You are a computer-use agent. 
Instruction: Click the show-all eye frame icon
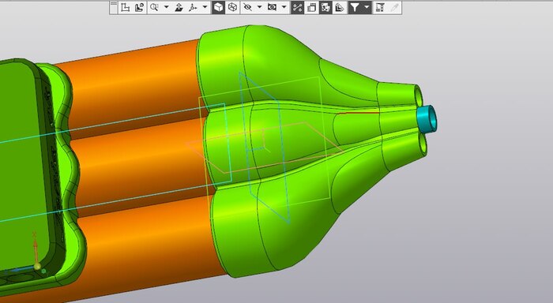(x=272, y=7)
